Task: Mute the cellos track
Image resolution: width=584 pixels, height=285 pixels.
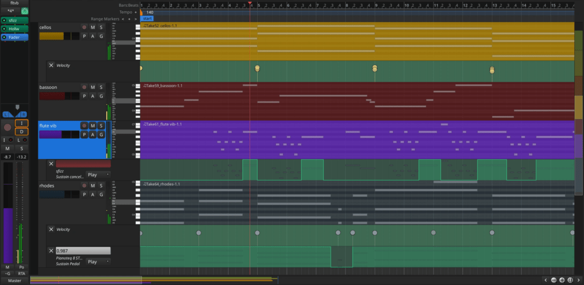Action: [x=93, y=27]
